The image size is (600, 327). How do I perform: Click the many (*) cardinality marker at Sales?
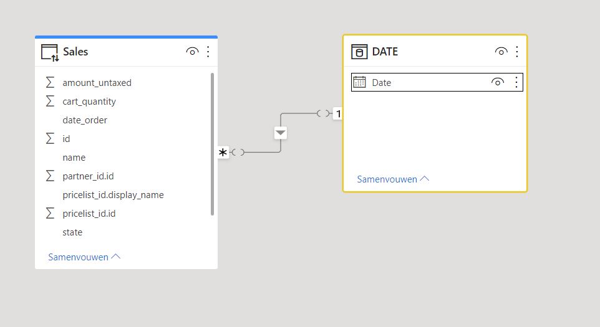click(223, 153)
